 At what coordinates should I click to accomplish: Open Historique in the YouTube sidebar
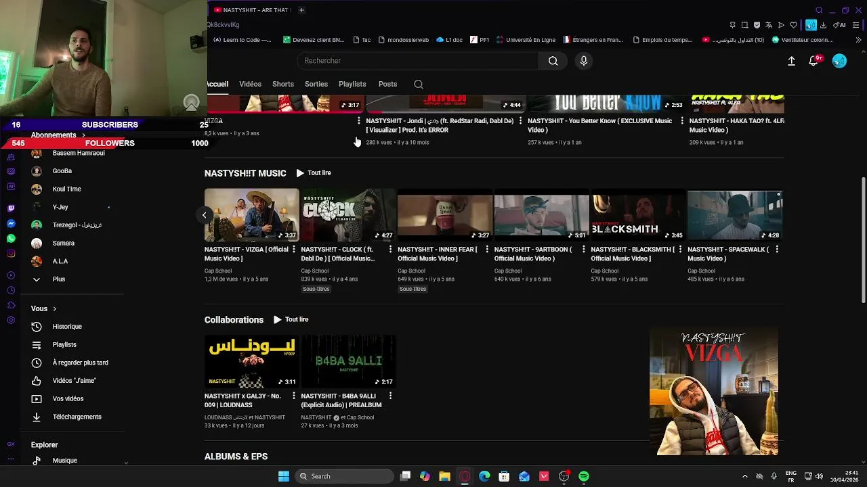pyautogui.click(x=67, y=327)
